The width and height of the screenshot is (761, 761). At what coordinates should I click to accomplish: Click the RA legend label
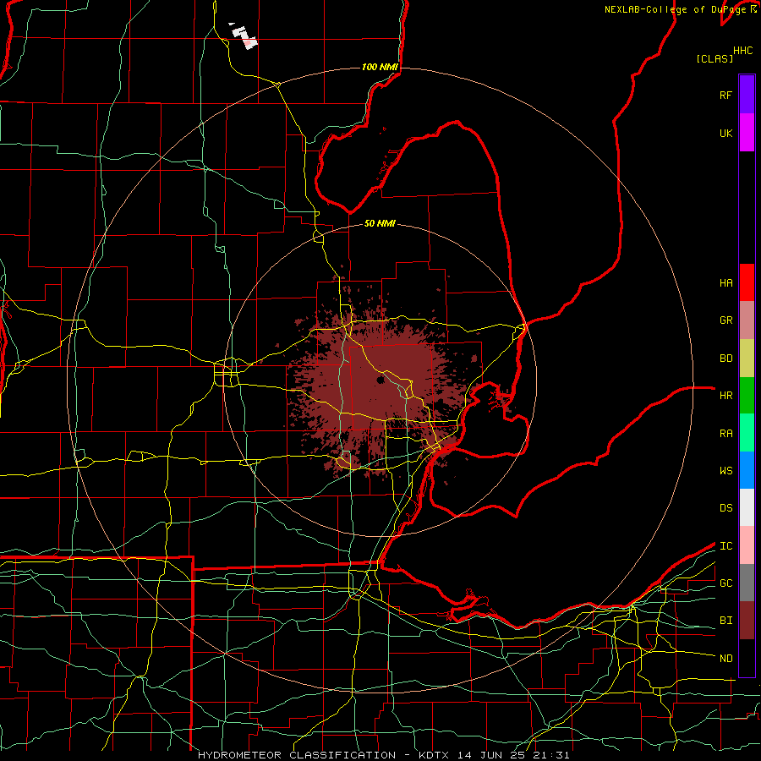point(725,434)
